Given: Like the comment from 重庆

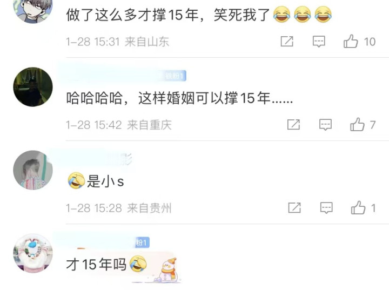Looking at the screenshot, I should pyautogui.click(x=357, y=124).
